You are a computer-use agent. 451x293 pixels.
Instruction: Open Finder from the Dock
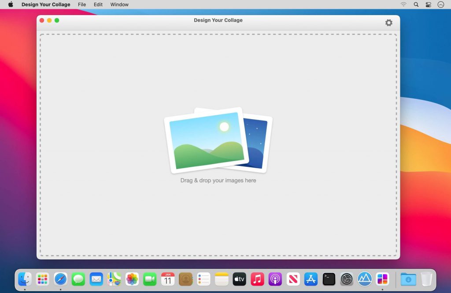(24, 279)
